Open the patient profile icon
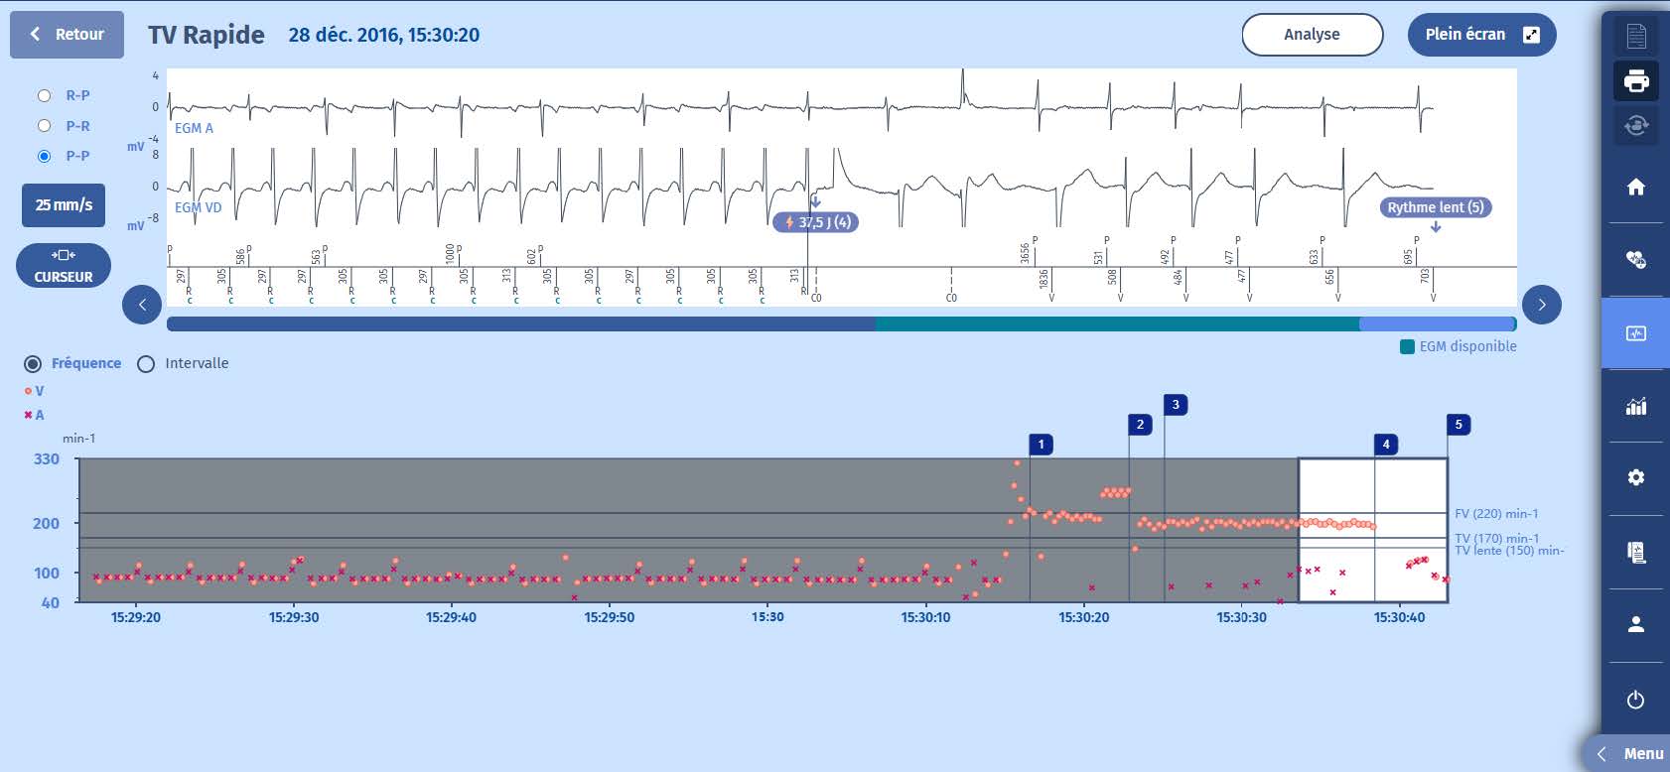 (x=1635, y=624)
